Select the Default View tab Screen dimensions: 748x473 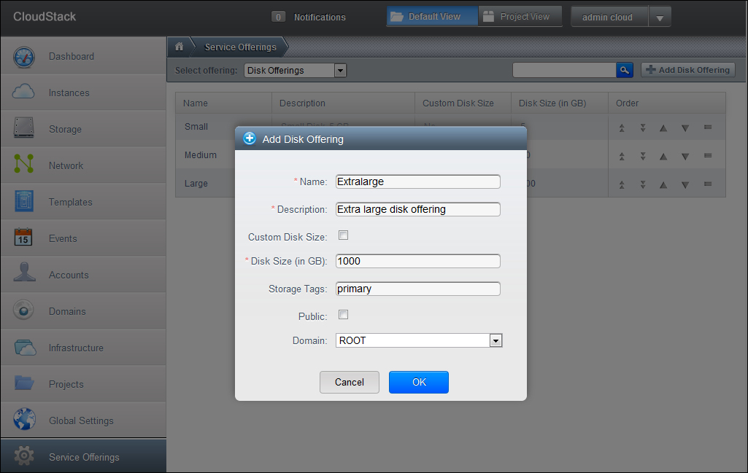pos(432,17)
